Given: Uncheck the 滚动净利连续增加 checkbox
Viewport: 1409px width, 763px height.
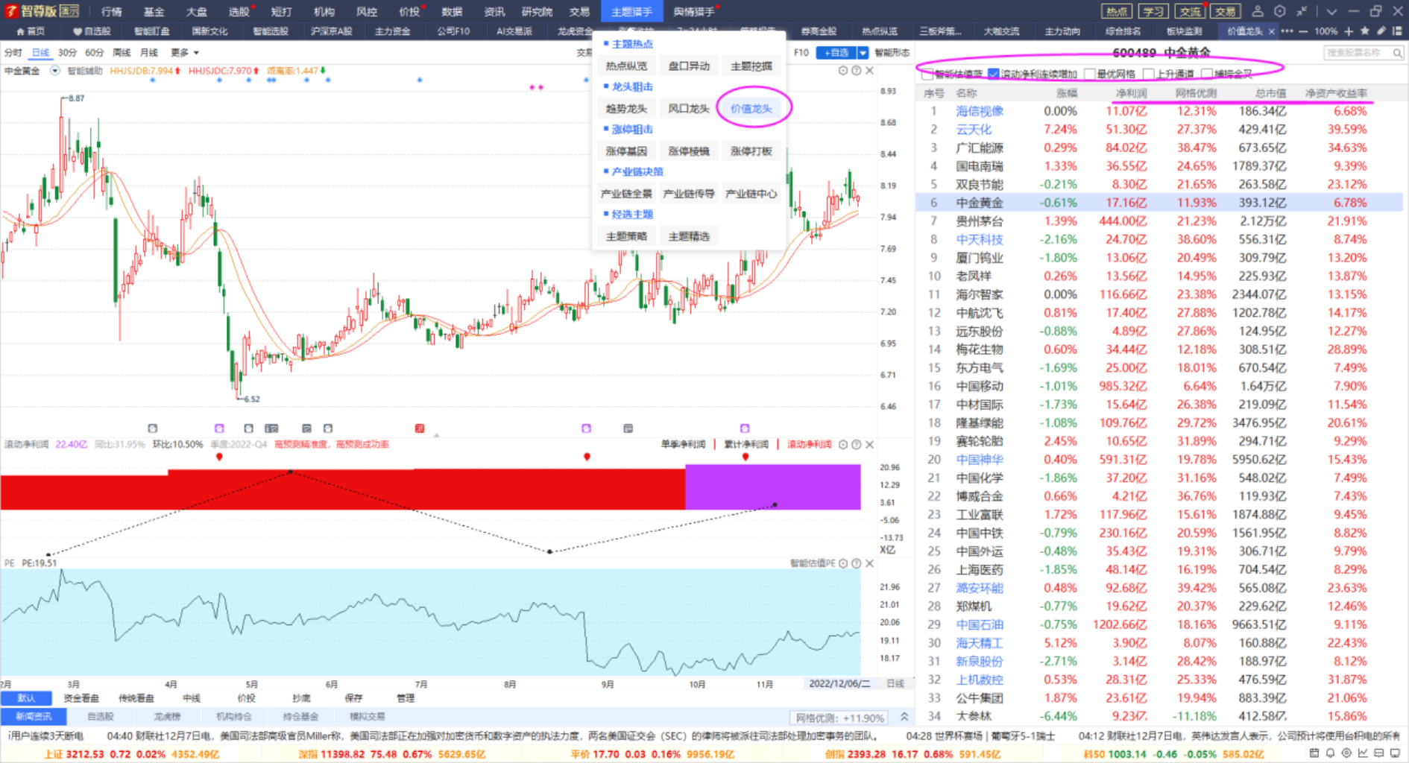Looking at the screenshot, I should click(993, 74).
